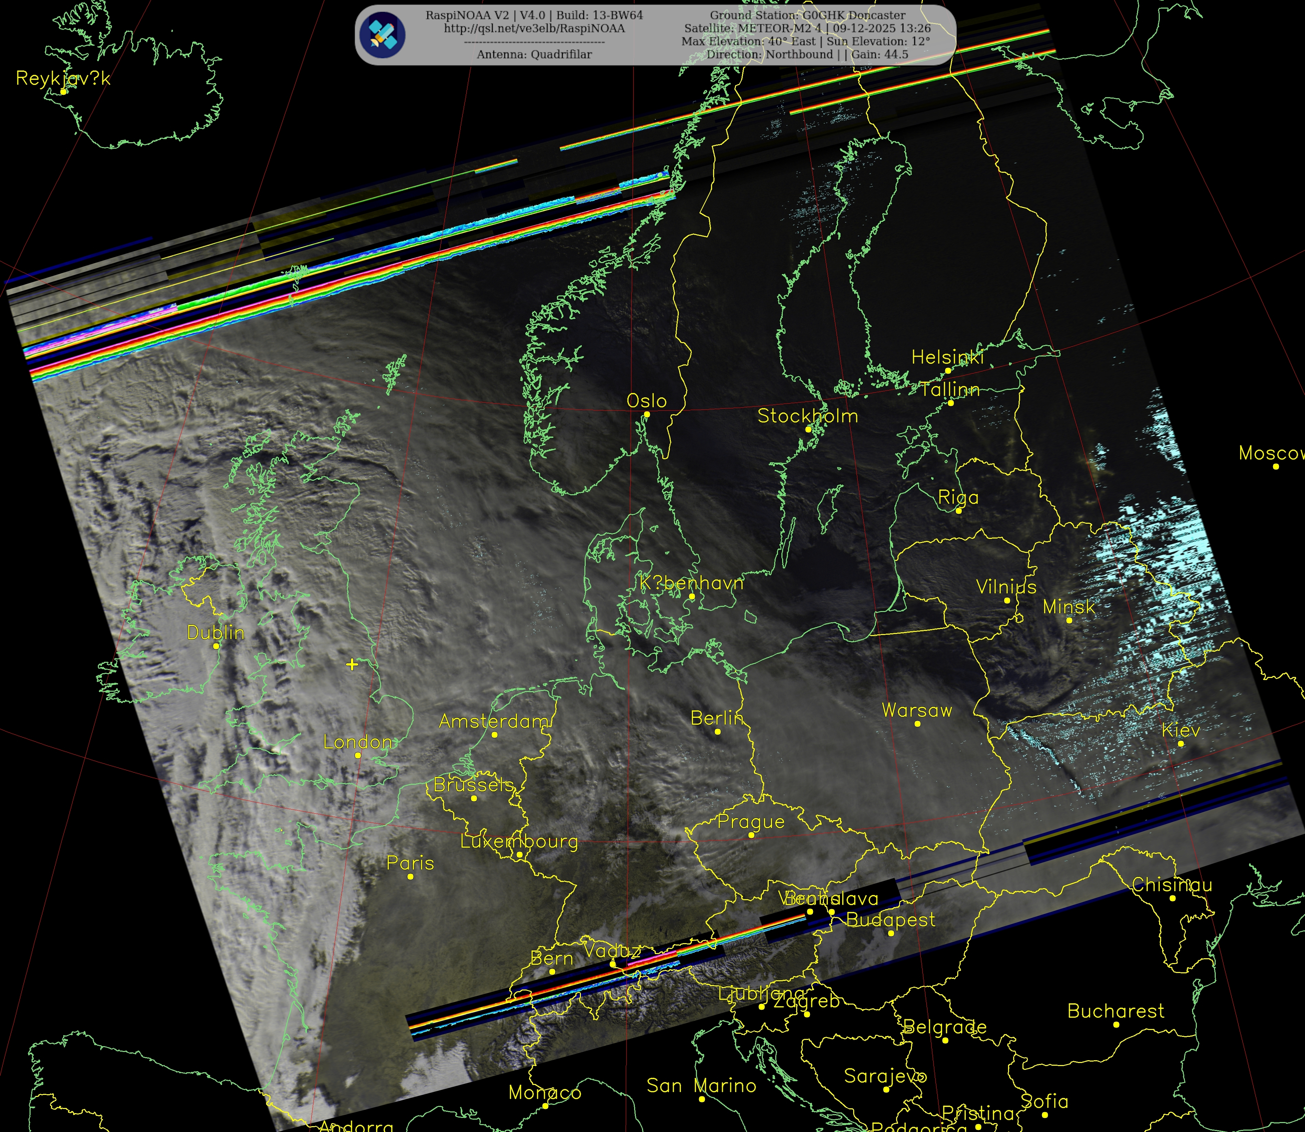Click the London city label

point(357,742)
